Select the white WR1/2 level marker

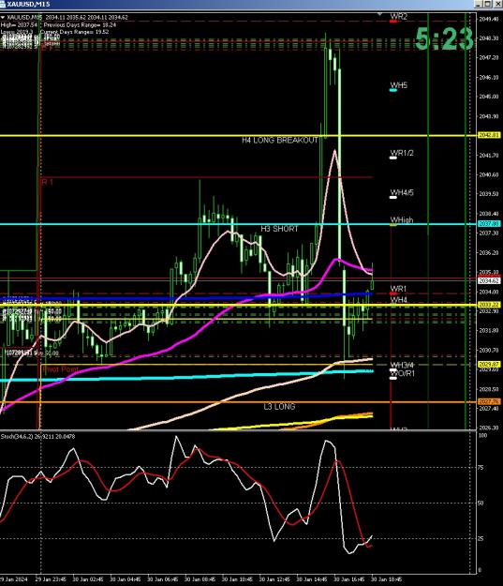pyautogui.click(x=393, y=158)
